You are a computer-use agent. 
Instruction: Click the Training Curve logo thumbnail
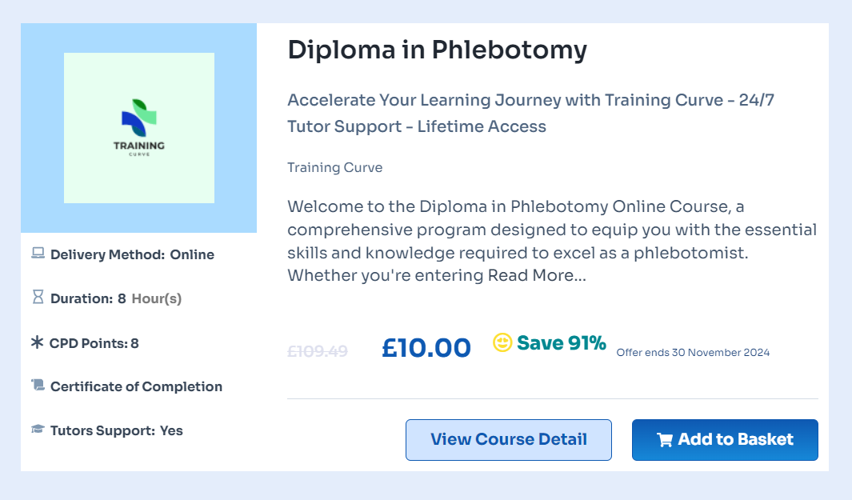[x=139, y=128]
